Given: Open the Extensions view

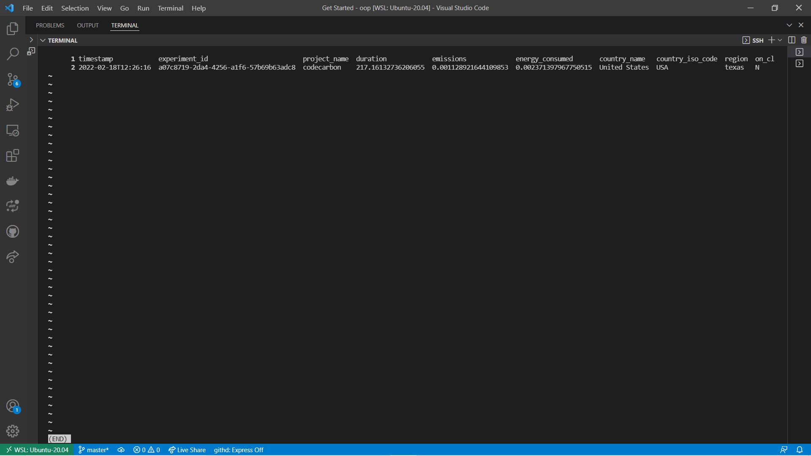Looking at the screenshot, I should pos(13,155).
